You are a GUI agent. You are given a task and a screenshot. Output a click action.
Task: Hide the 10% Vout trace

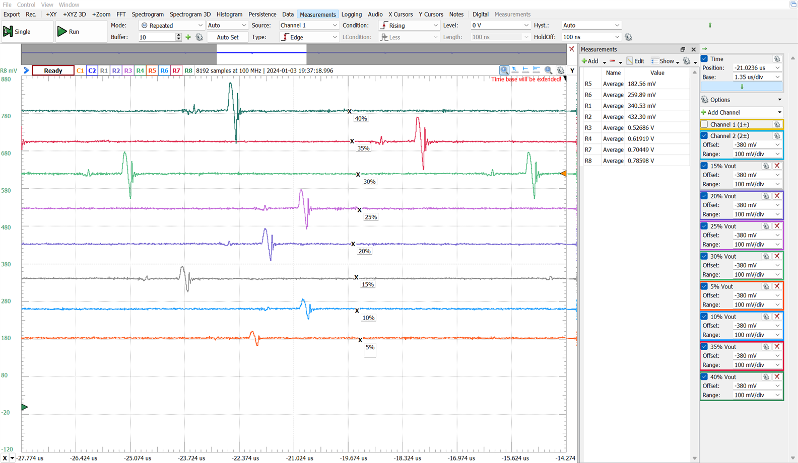[x=704, y=317]
